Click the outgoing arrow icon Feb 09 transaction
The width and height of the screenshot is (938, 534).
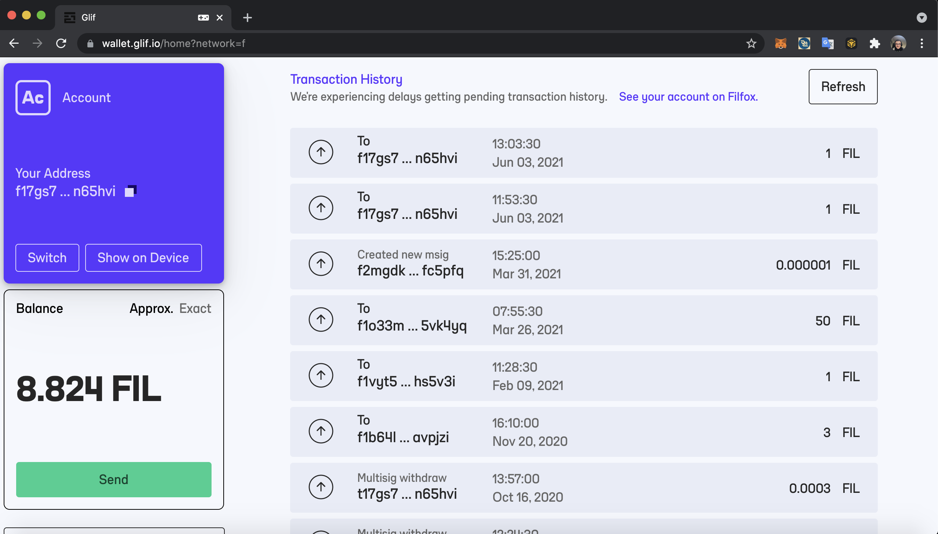point(320,375)
